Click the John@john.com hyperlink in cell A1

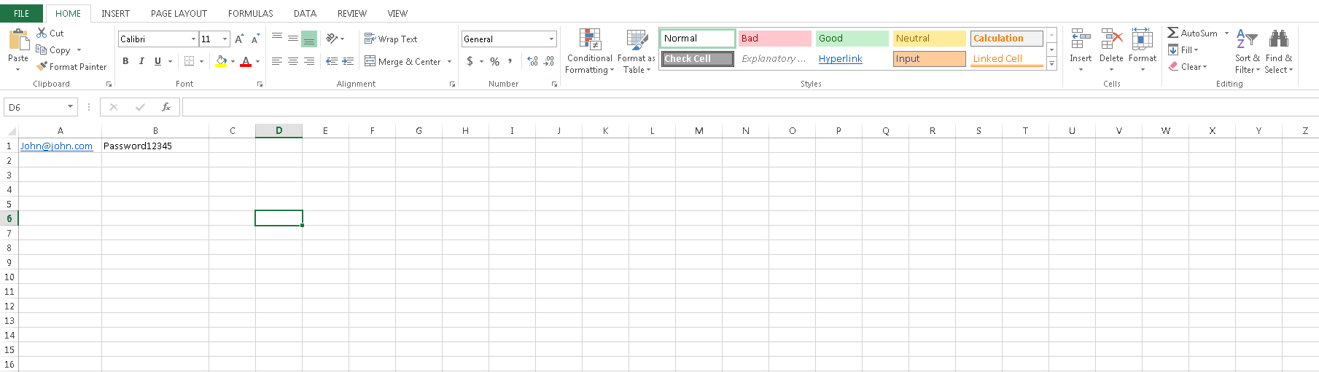pos(56,146)
